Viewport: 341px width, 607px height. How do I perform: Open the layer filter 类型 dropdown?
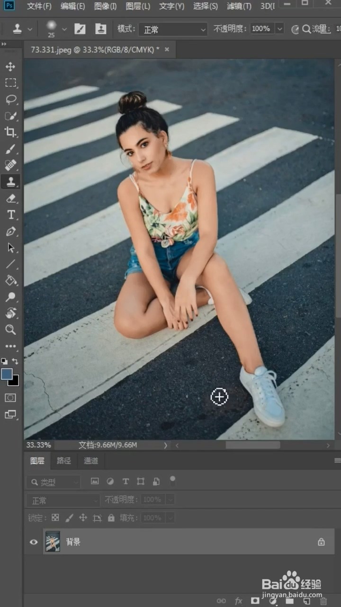[x=54, y=482]
